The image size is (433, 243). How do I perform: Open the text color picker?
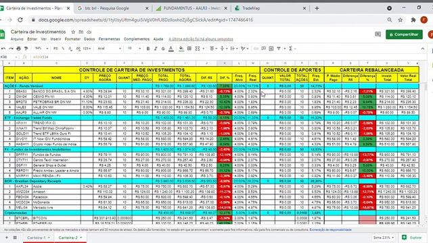pos(171,49)
